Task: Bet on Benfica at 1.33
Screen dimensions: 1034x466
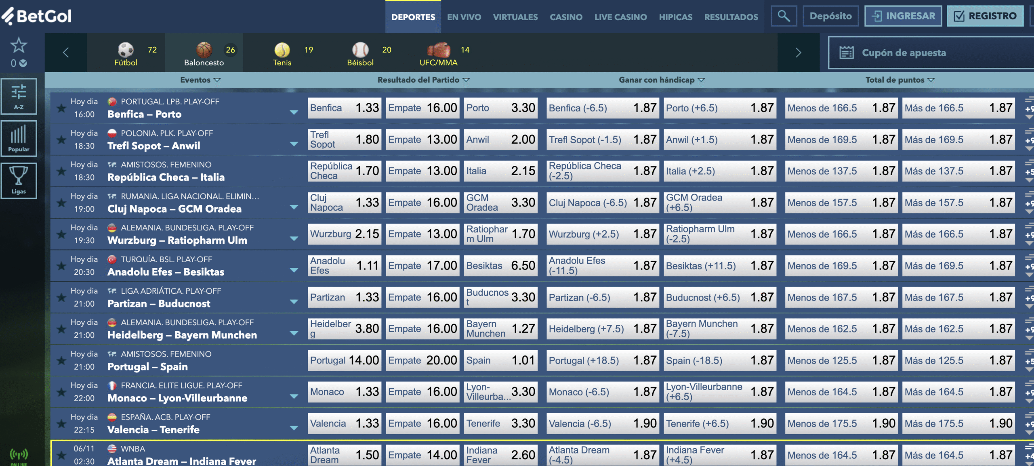Action: point(344,108)
